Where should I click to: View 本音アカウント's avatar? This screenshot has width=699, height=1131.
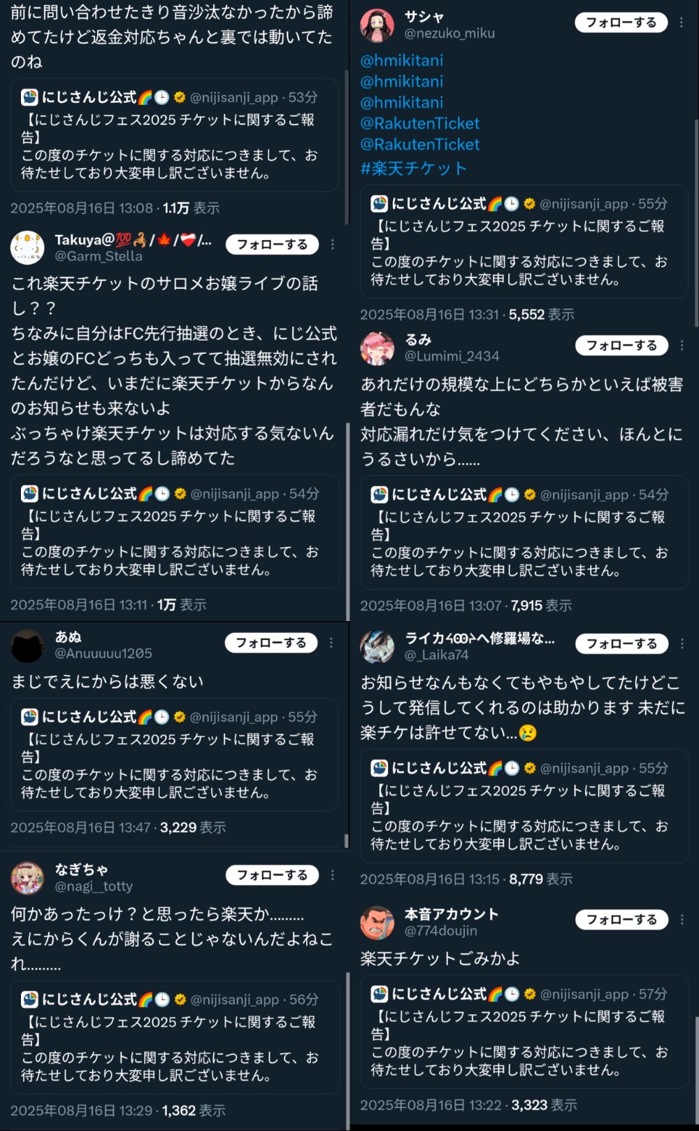click(377, 923)
